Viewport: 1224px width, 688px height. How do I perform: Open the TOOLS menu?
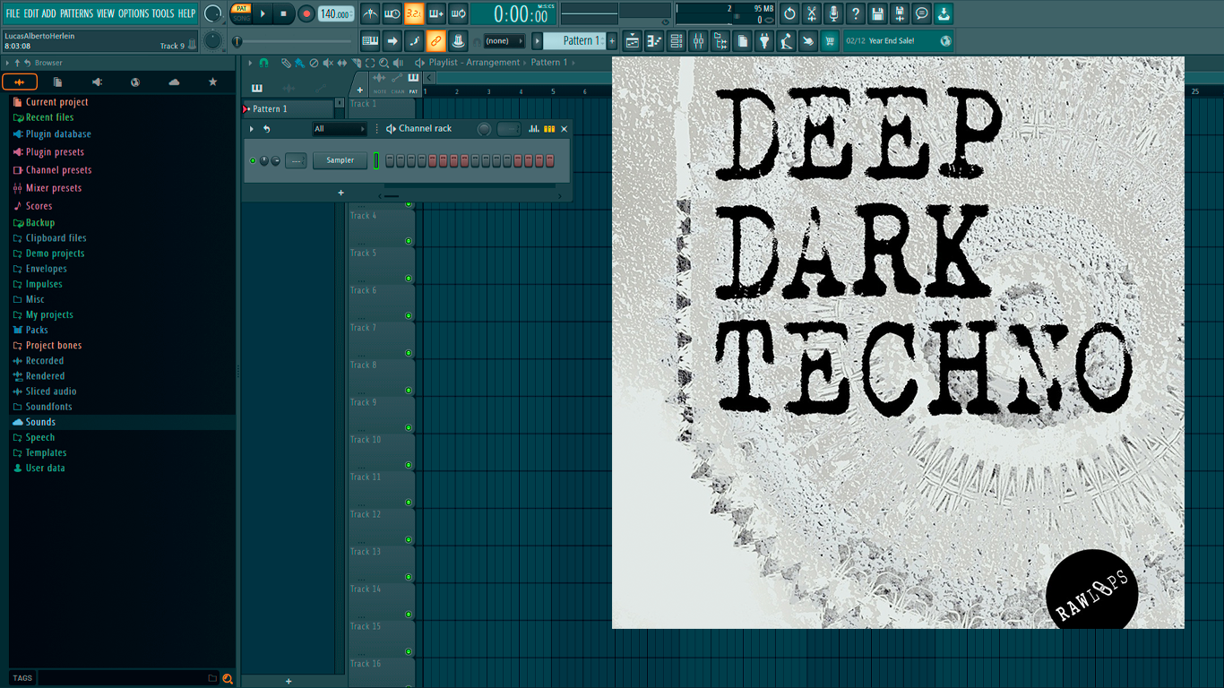click(x=163, y=13)
